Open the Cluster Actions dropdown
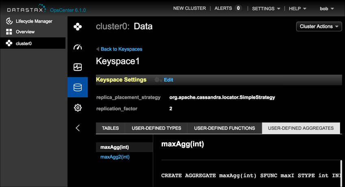 tap(319, 26)
